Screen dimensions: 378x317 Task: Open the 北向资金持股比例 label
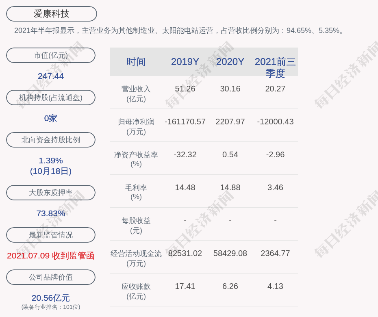click(51, 140)
